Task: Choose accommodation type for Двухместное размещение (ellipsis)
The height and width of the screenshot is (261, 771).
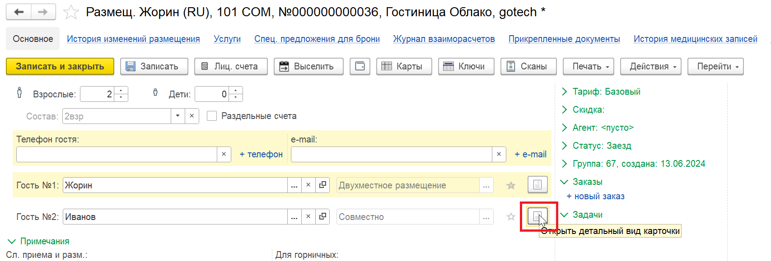Action: tap(486, 185)
